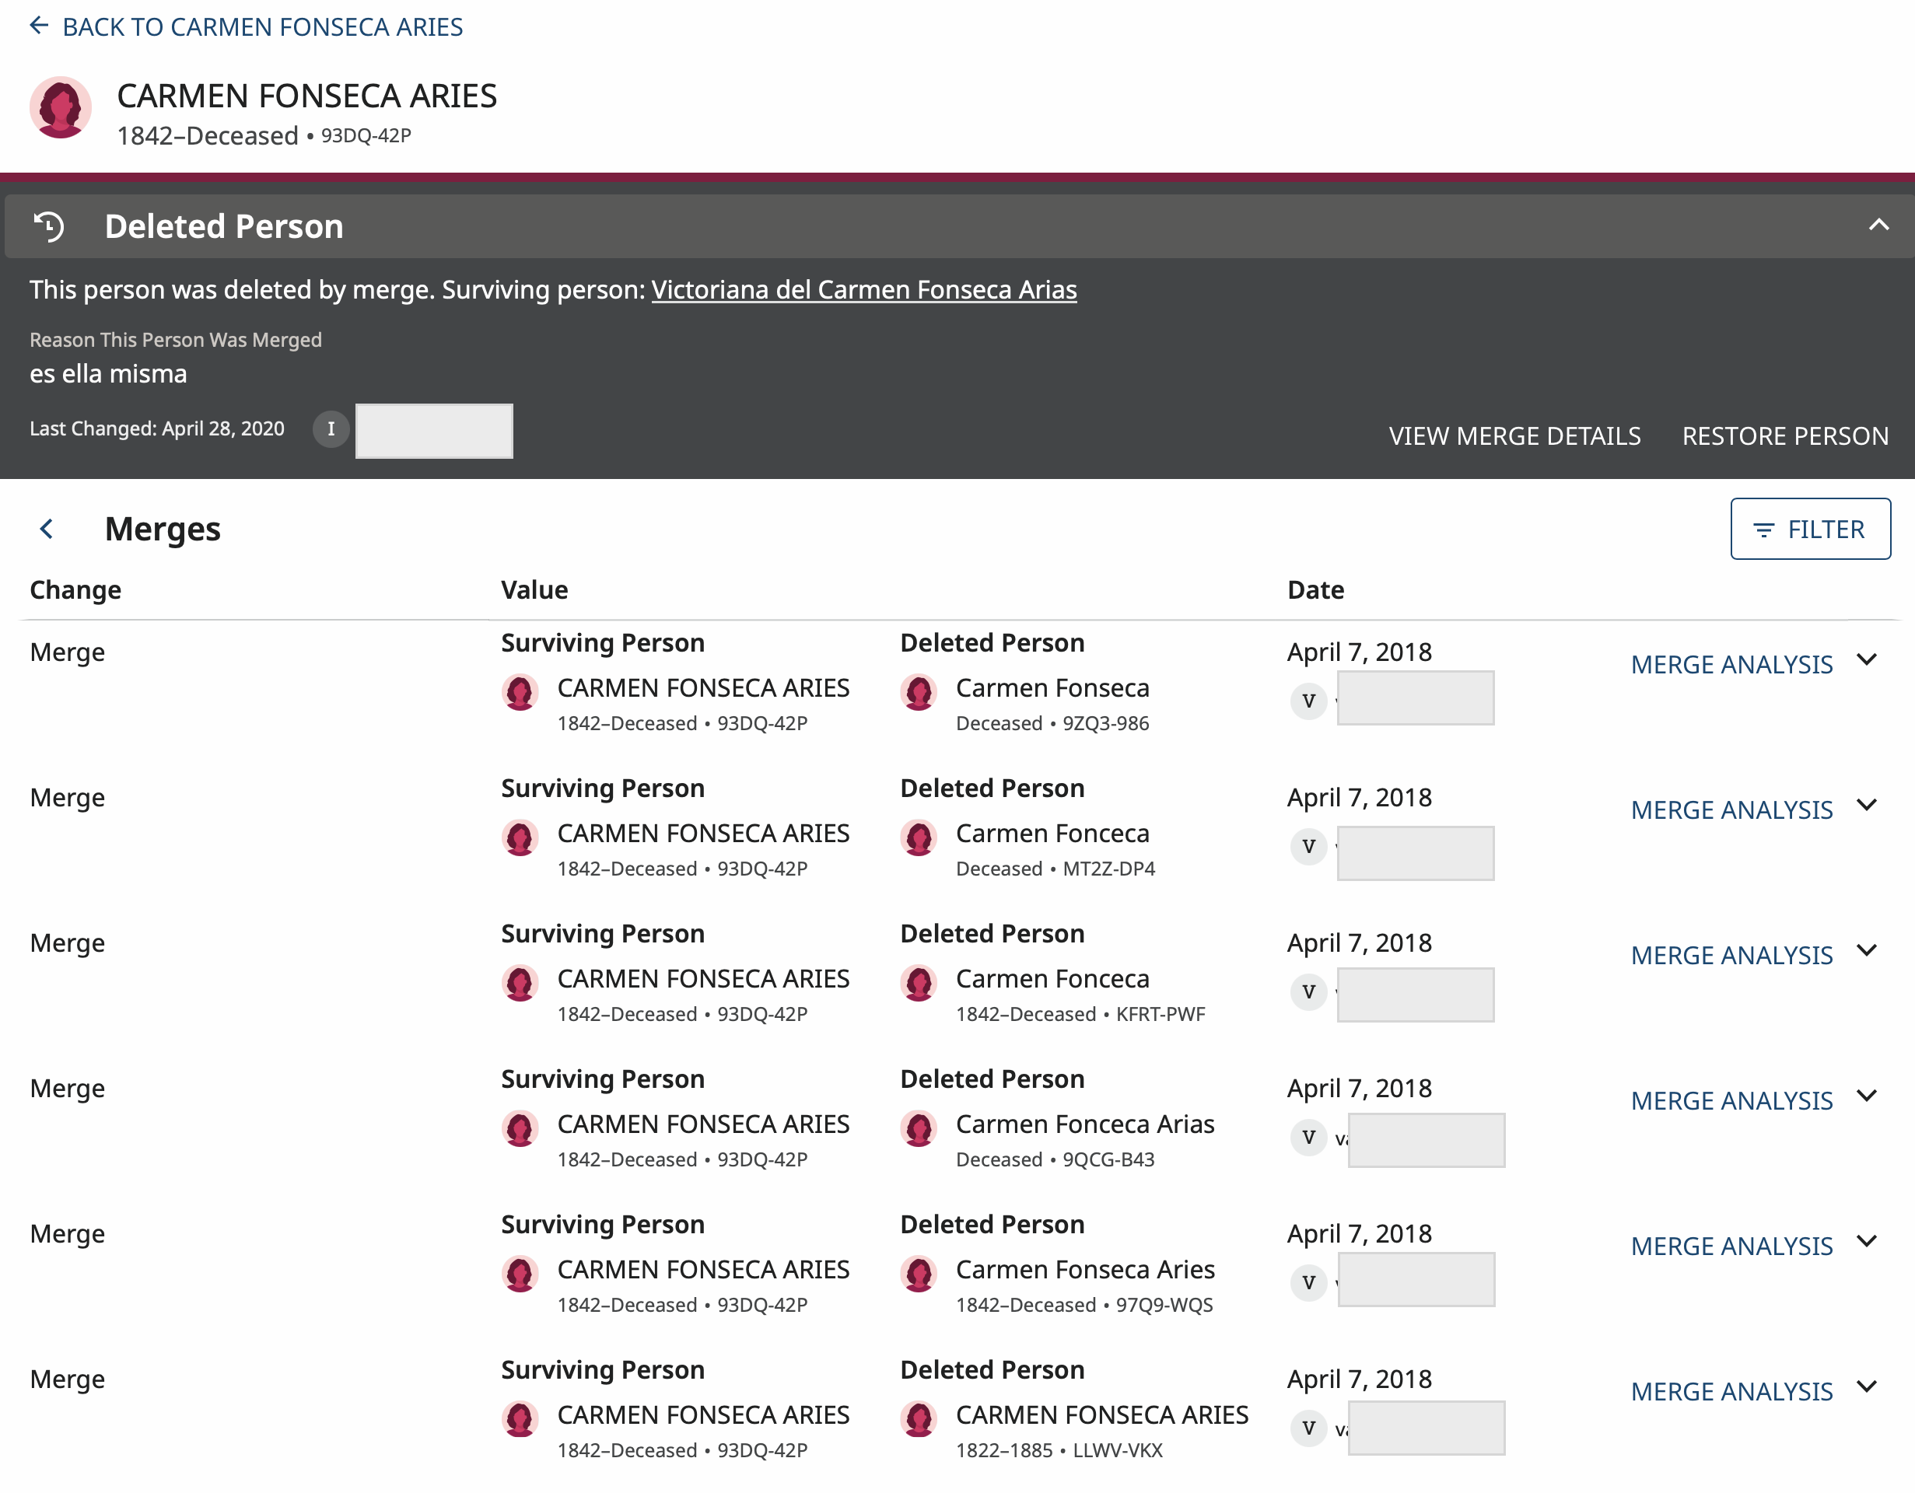
Task: Click the Value column header
Action: pos(534,590)
